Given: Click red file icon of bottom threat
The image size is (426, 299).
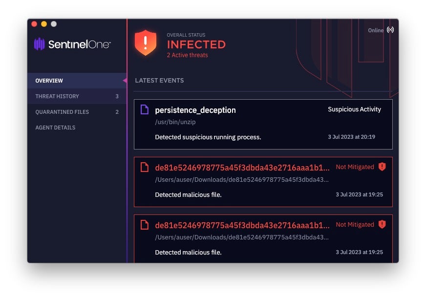Looking at the screenshot, I should tap(144, 225).
